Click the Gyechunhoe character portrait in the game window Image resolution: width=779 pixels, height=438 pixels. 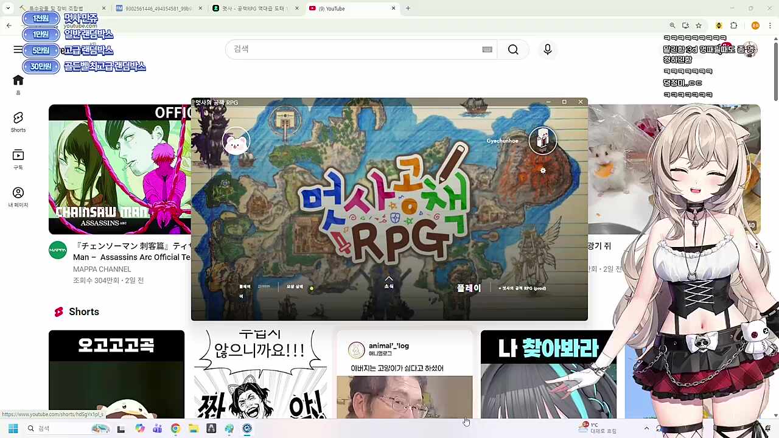(x=542, y=141)
